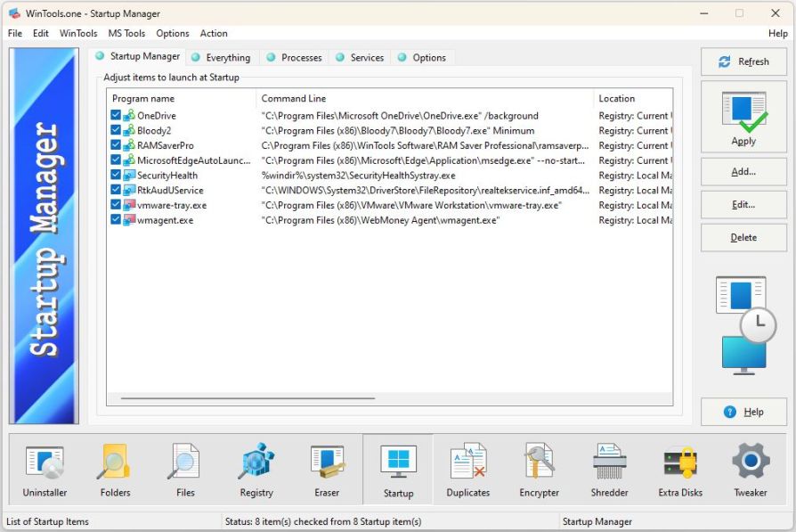Open the Edit menu
796x532 pixels.
[x=41, y=33]
